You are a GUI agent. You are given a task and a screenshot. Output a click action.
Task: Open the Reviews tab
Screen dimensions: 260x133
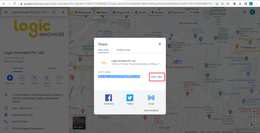click(52, 68)
